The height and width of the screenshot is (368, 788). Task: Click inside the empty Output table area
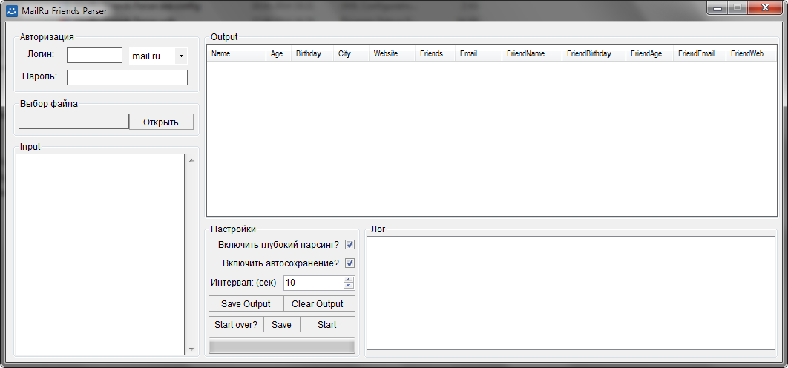(491, 139)
